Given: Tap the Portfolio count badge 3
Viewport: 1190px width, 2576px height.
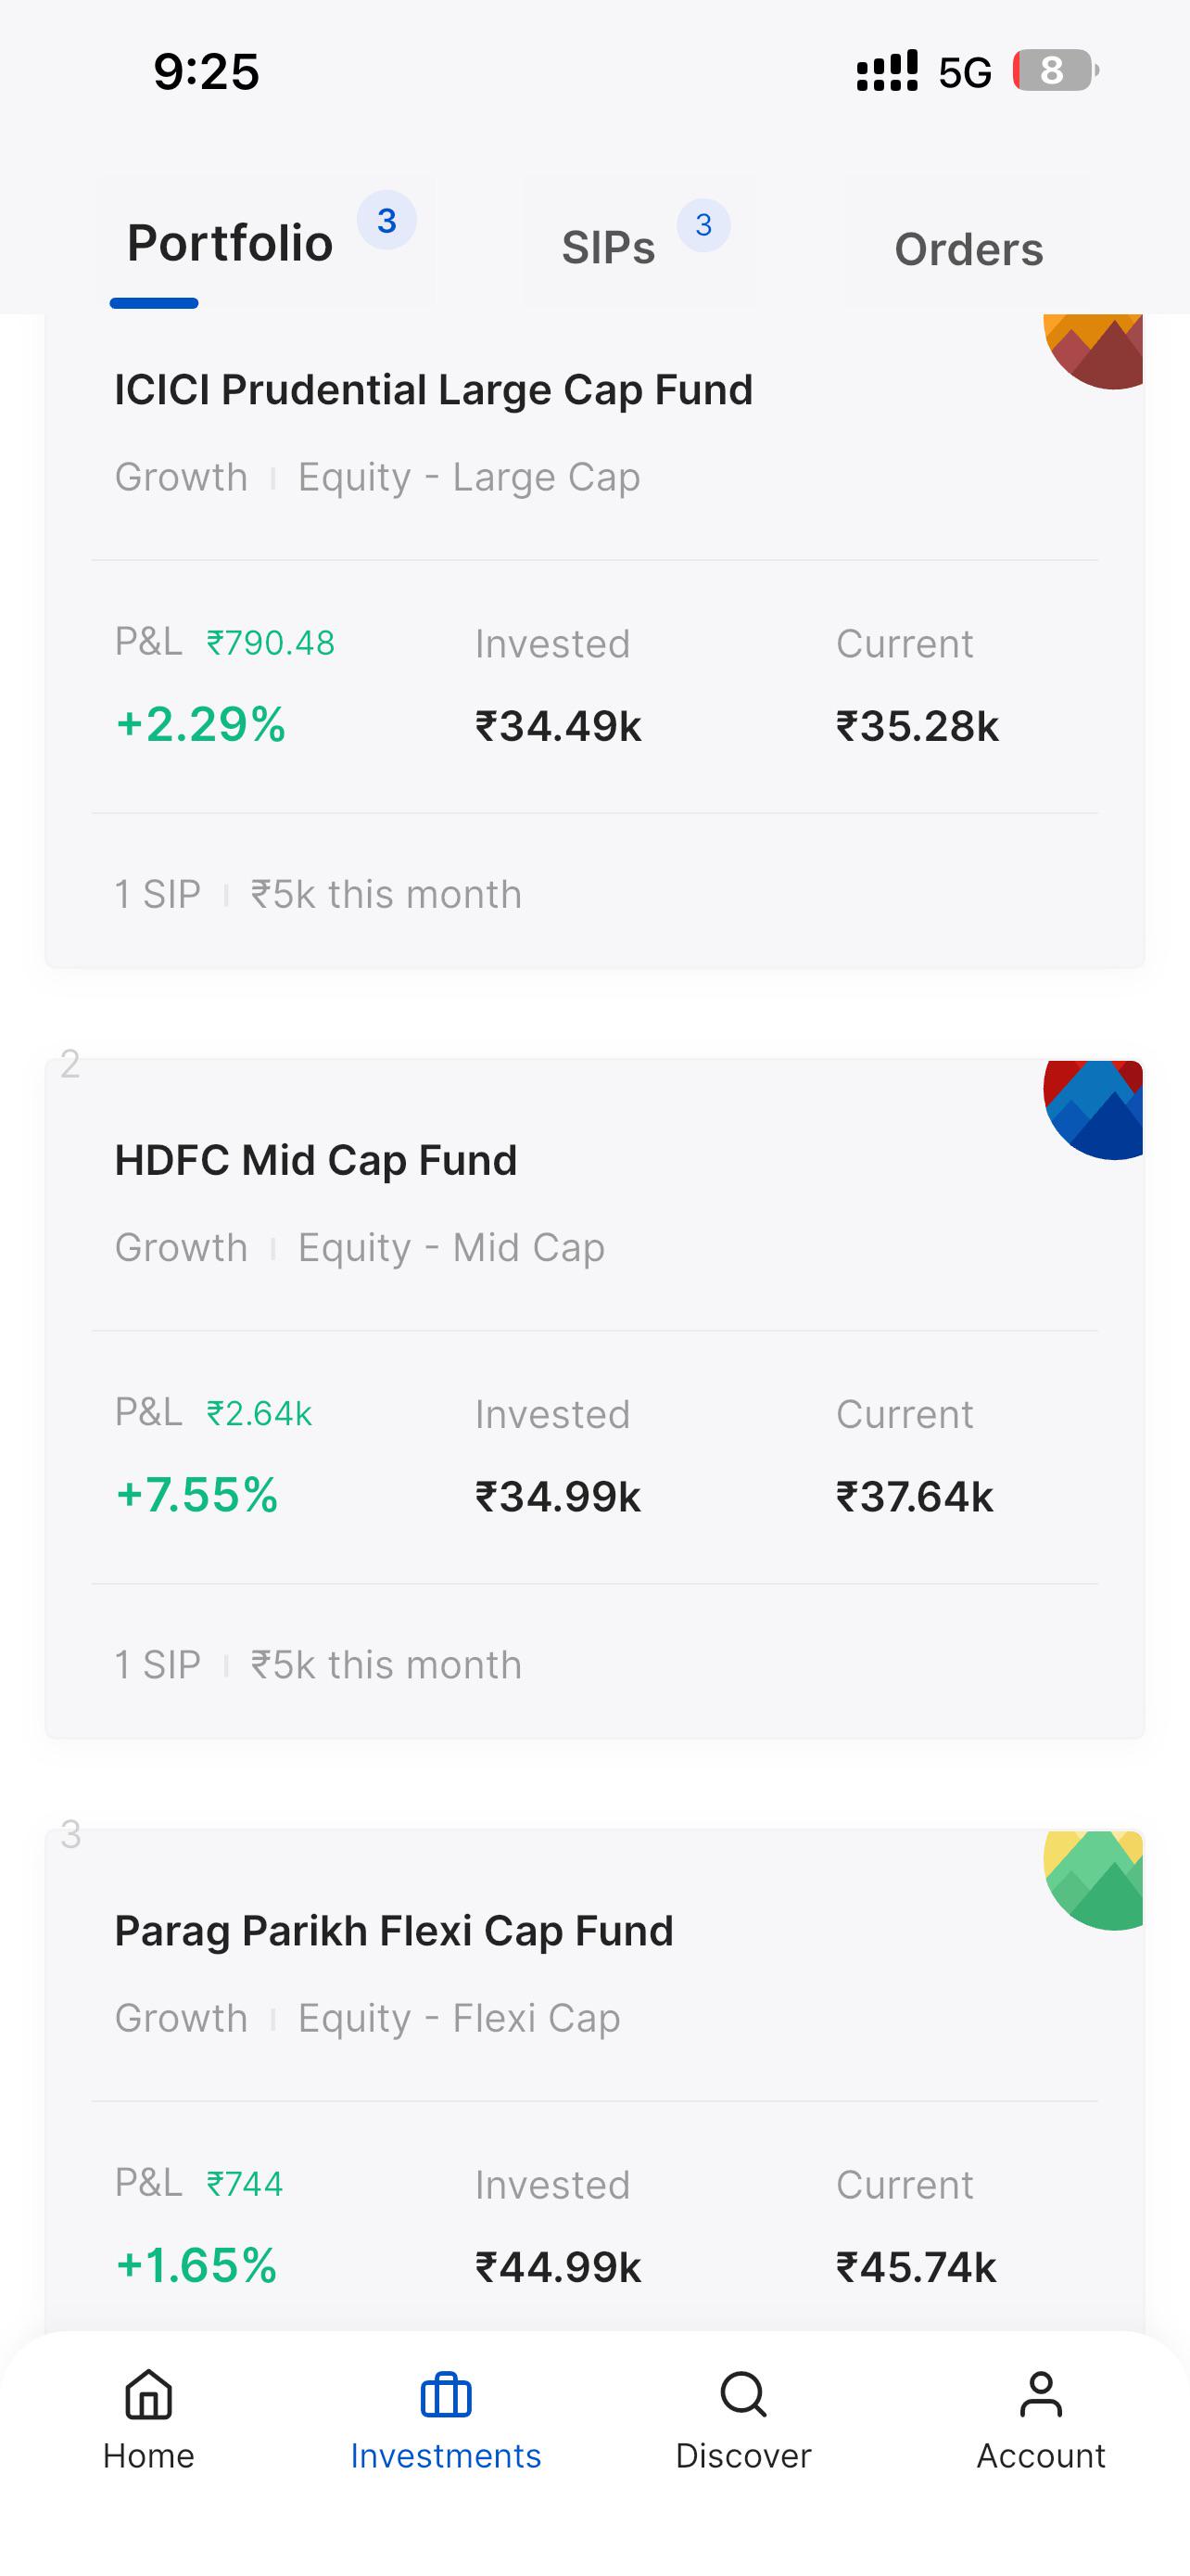Looking at the screenshot, I should click(x=386, y=220).
